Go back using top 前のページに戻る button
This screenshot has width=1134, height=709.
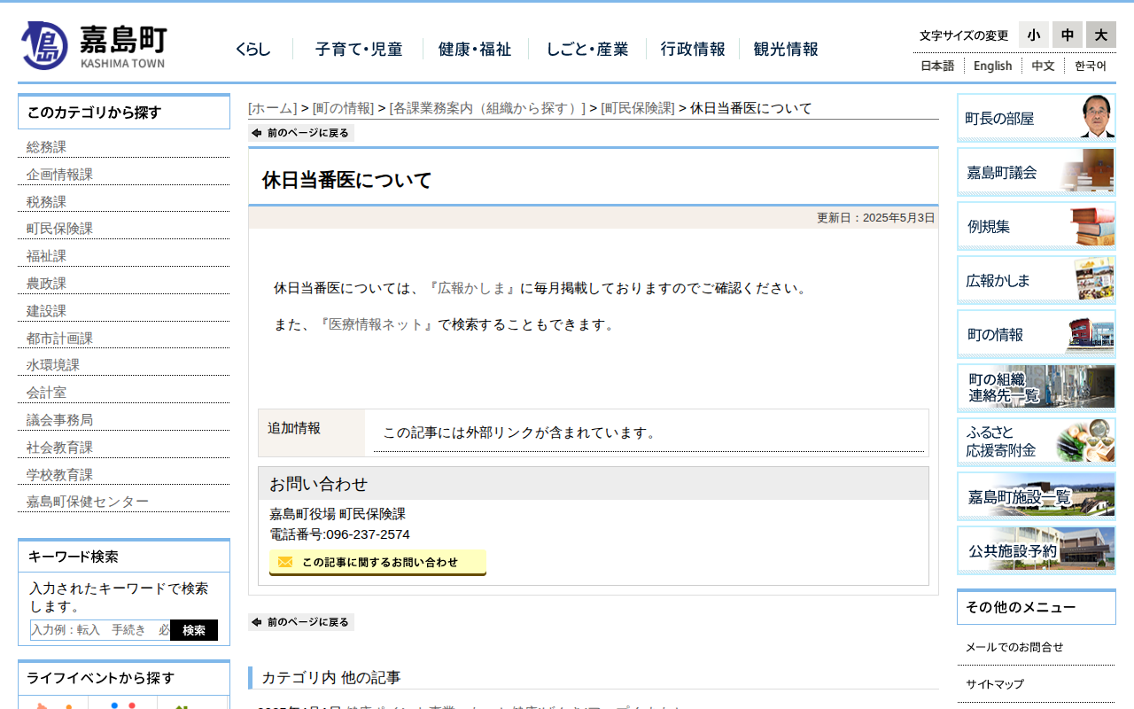coord(301,133)
